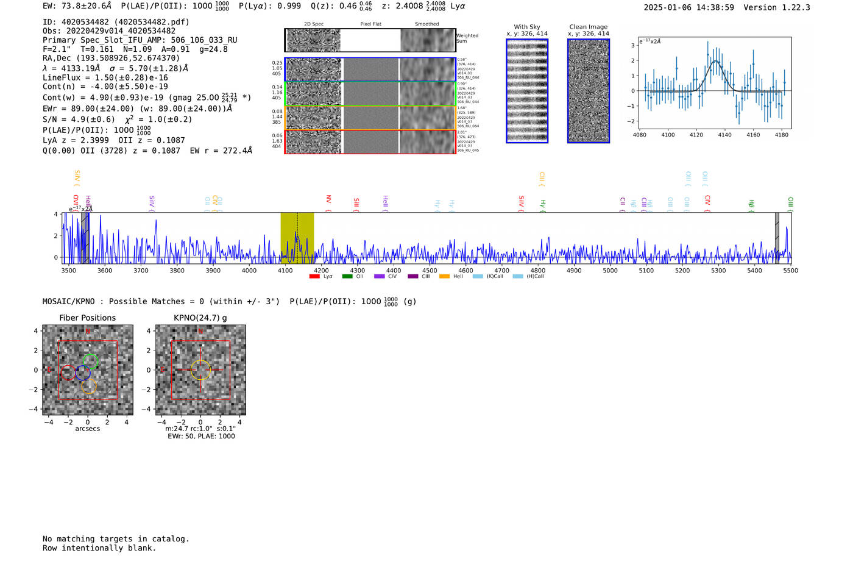
Task: Click the gray hatched region near 3550
Action: [x=85, y=238]
